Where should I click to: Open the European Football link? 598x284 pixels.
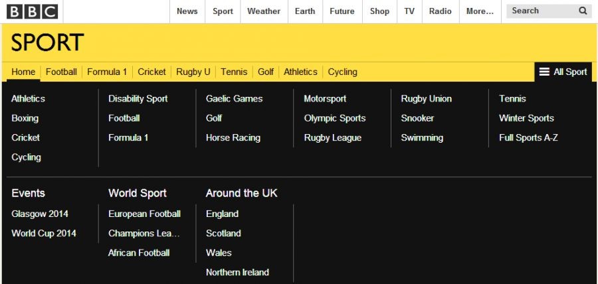pos(145,214)
